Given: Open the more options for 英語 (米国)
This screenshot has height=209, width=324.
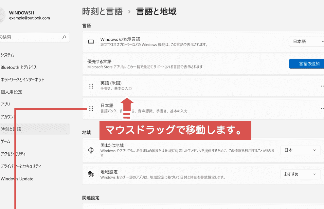Looking at the screenshot, I should coord(322,86).
